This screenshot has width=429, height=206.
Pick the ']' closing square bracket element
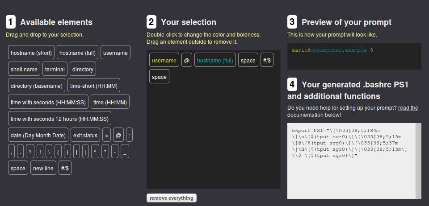pyautogui.click(x=85, y=152)
